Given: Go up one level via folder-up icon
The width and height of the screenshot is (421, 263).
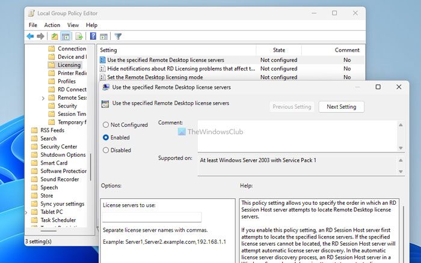Looking at the screenshot, I should pyautogui.click(x=55, y=36).
